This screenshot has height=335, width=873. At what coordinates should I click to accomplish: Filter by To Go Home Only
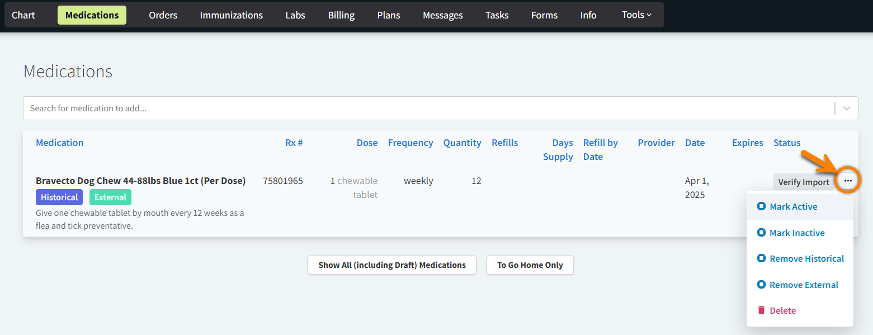click(530, 265)
